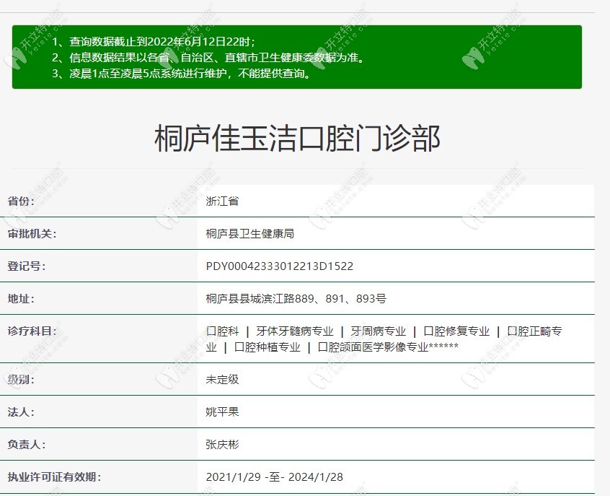Click the address 桐庐县县城滨江路889、891、893号
The width and height of the screenshot is (610, 496).
point(296,298)
